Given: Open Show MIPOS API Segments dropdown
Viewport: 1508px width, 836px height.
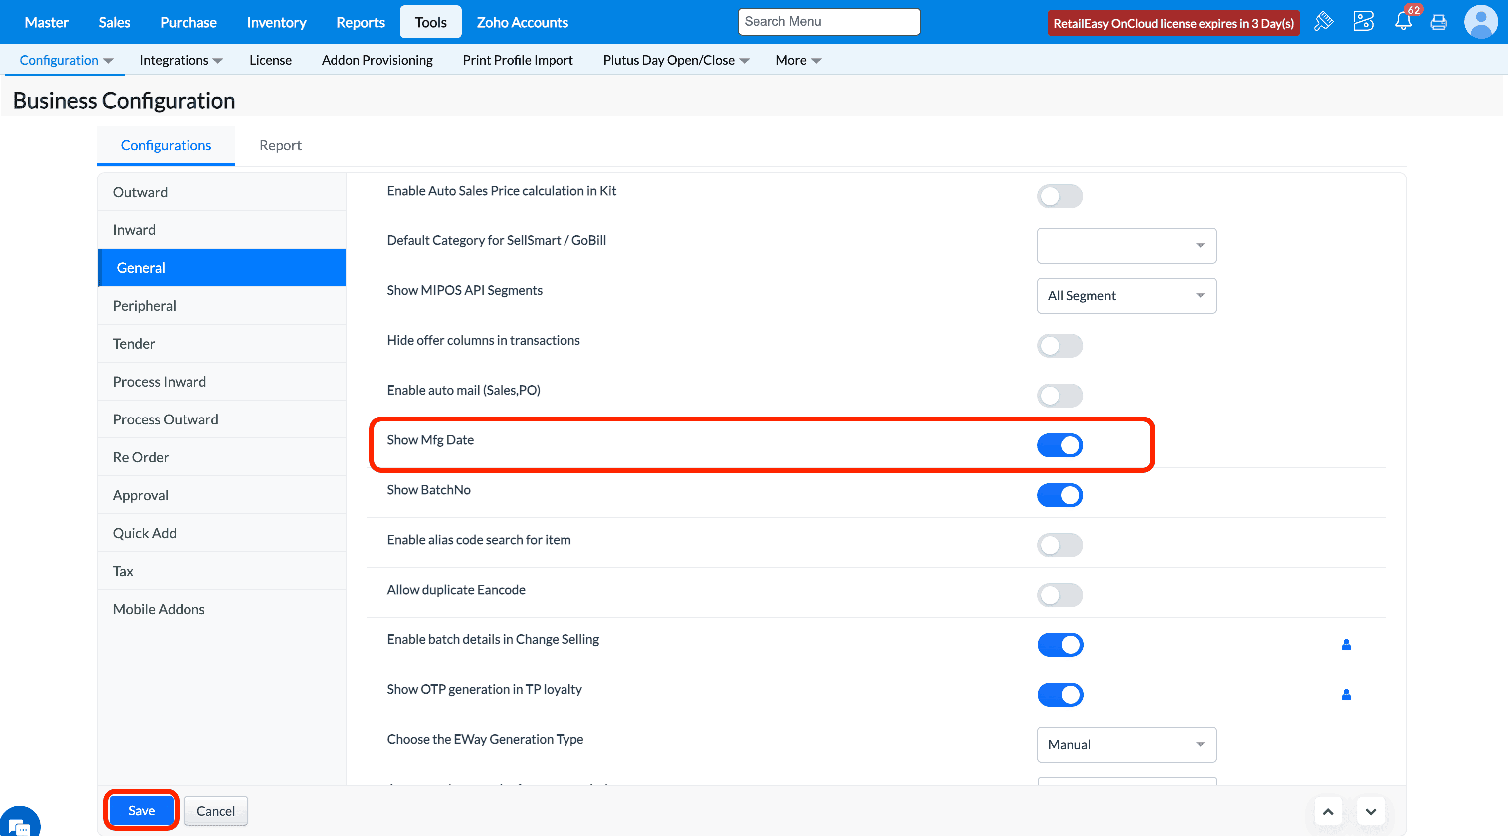Looking at the screenshot, I should coord(1127,296).
